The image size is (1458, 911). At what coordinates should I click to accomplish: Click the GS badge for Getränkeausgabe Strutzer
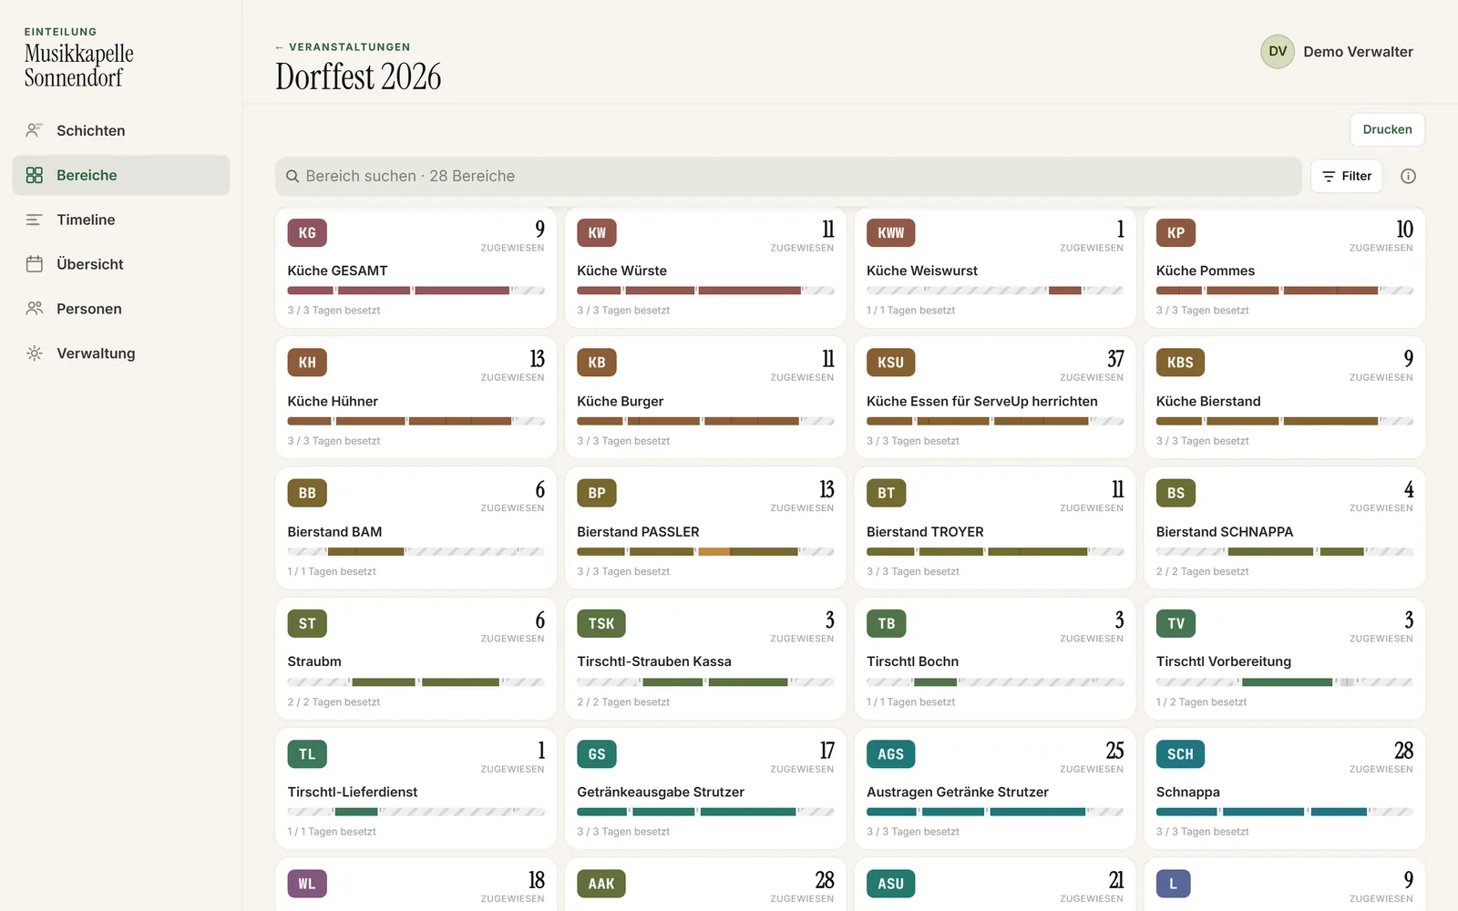pyautogui.click(x=597, y=754)
